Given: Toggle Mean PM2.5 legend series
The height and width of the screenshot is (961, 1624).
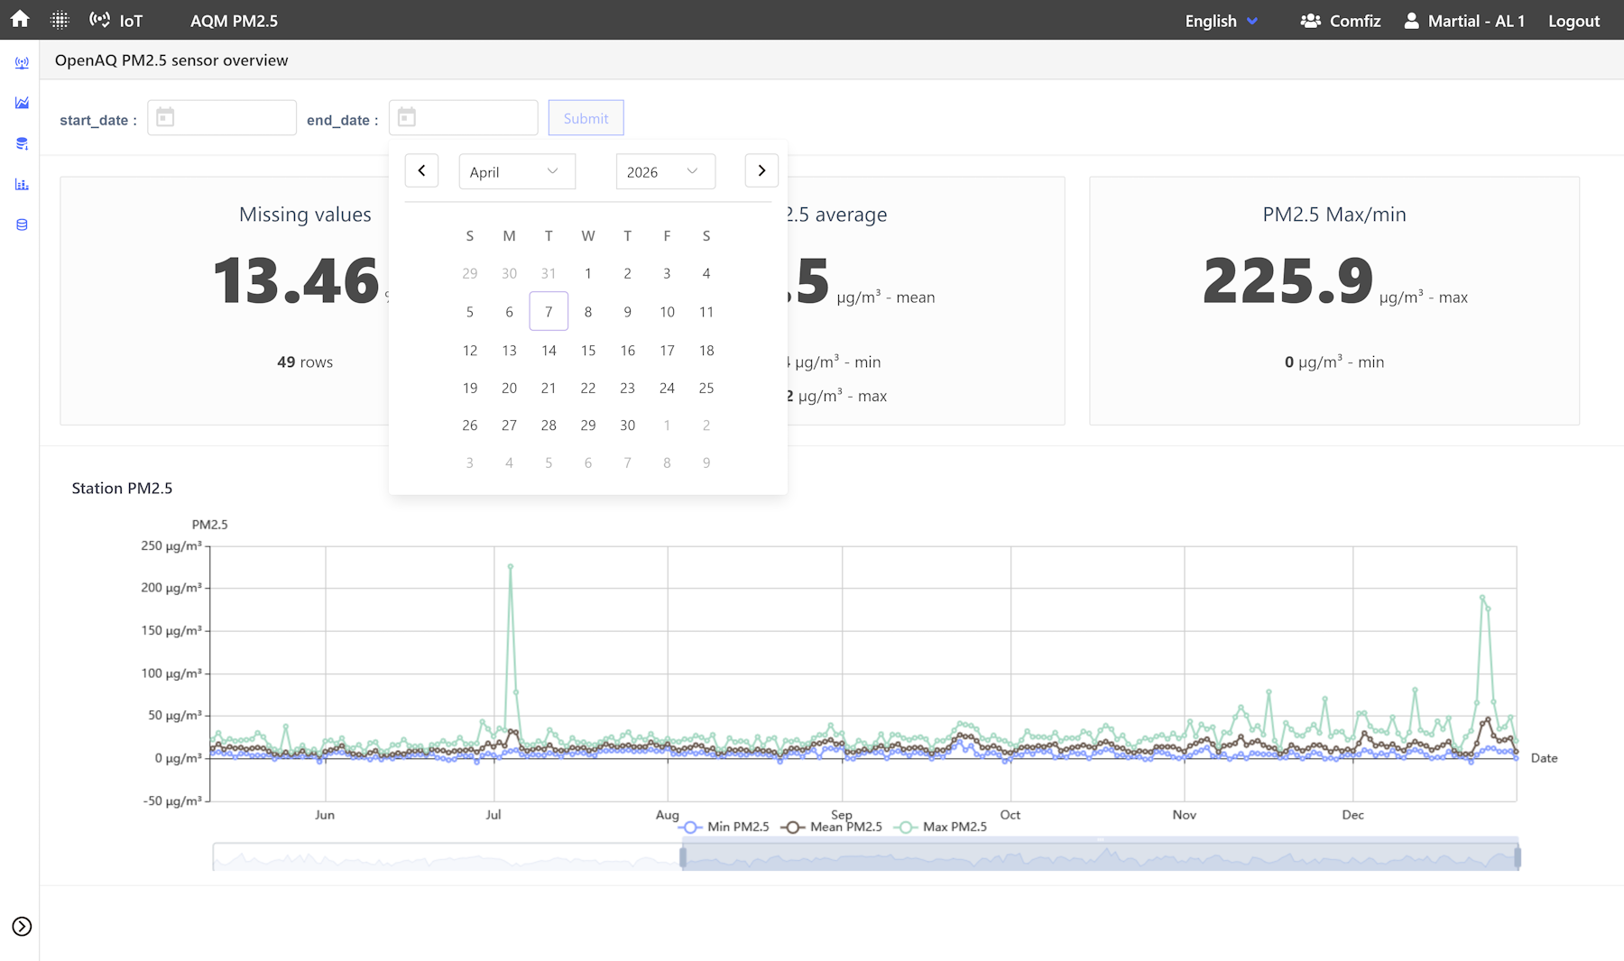Looking at the screenshot, I should (x=832, y=827).
